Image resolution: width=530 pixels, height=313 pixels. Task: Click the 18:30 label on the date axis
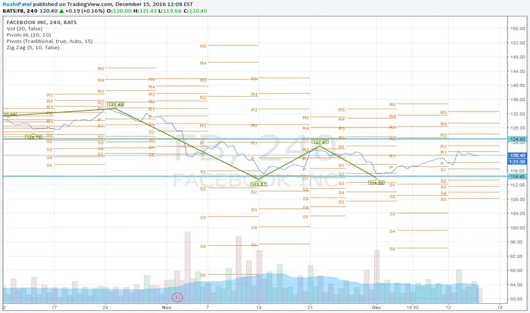[412, 307]
